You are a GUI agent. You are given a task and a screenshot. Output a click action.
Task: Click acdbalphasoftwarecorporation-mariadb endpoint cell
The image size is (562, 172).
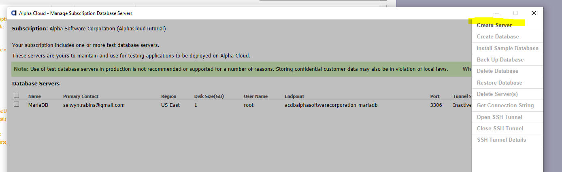[331, 105]
